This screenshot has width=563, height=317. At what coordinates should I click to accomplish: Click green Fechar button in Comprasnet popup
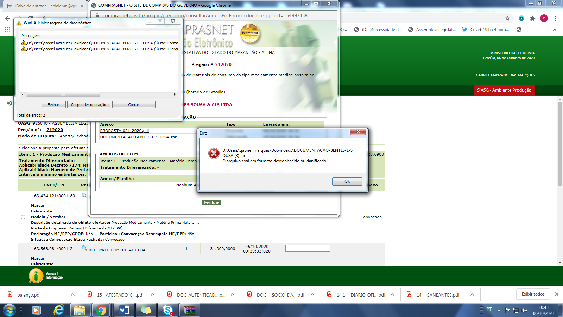(x=211, y=203)
